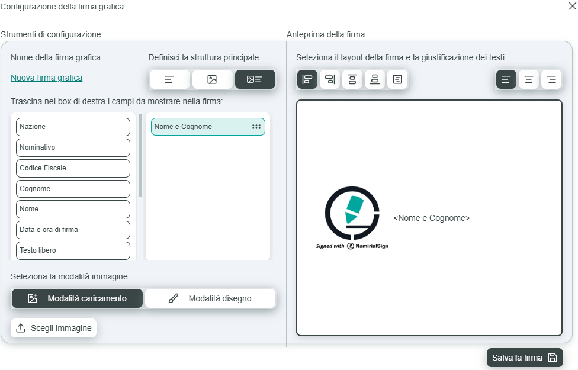Set text justification to left

point(506,79)
